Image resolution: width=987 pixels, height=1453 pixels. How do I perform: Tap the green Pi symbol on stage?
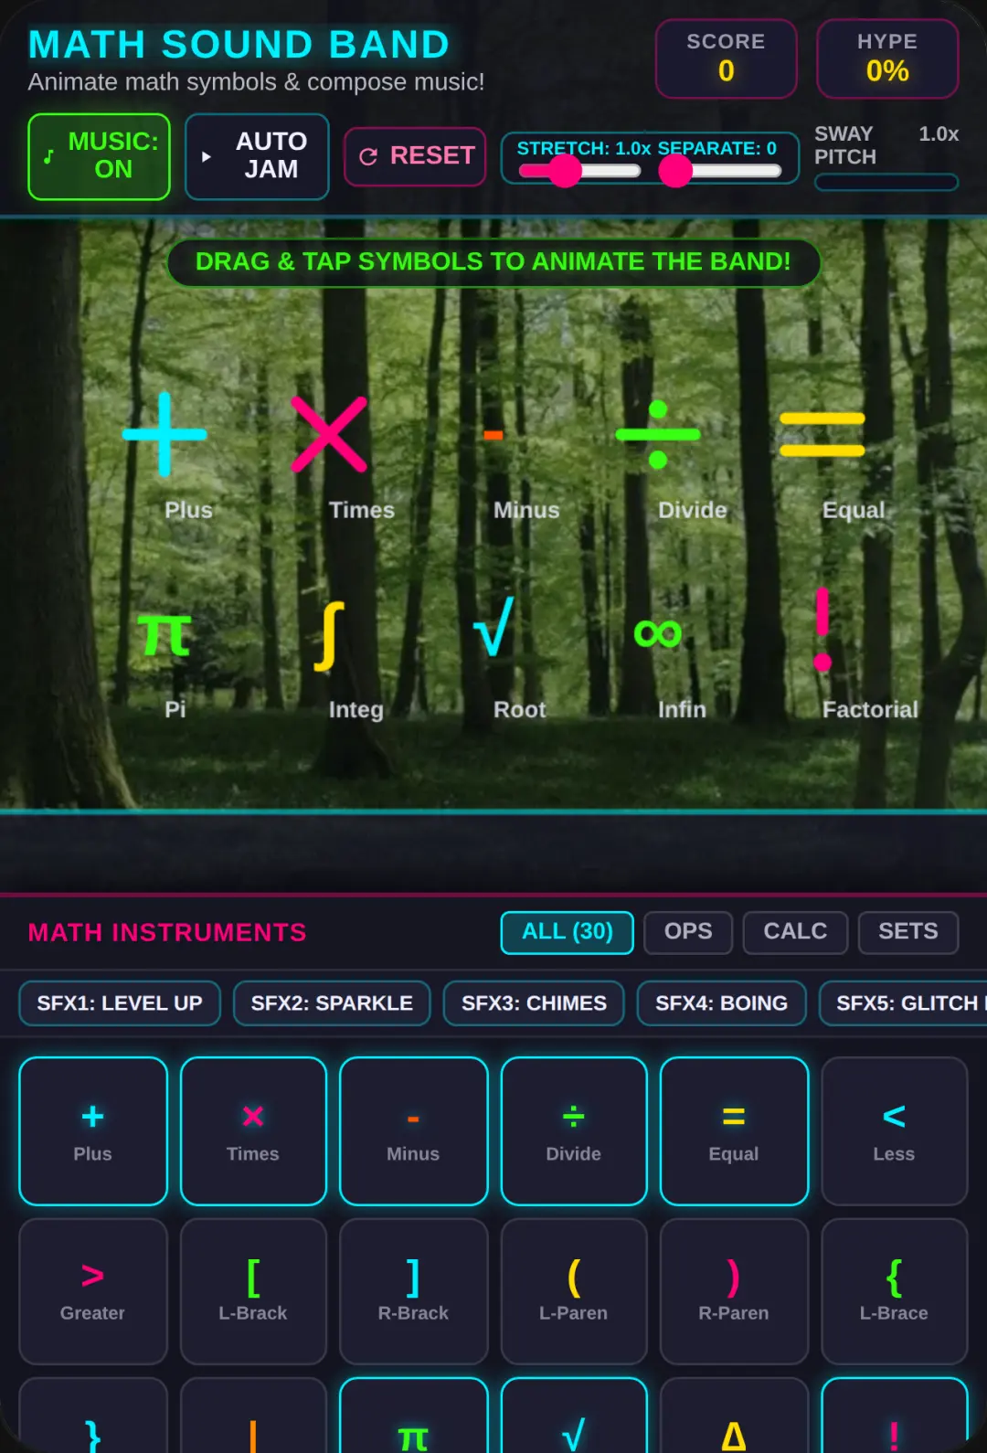164,634
